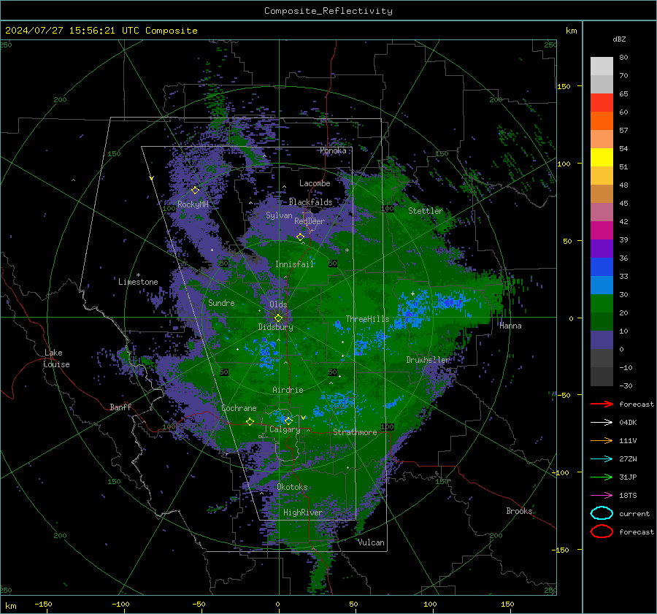The height and width of the screenshot is (614, 657).
Task: Click the magenta swatch between 42 and 39
Action: [x=602, y=231]
